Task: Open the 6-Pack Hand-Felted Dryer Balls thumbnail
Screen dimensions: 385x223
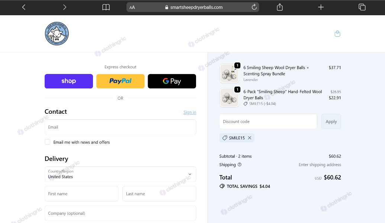Action: tap(230, 97)
